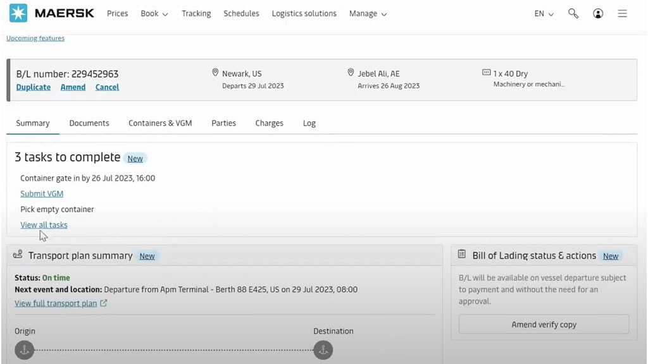Open the hamburger menu
This screenshot has height=364, width=648.
point(622,13)
